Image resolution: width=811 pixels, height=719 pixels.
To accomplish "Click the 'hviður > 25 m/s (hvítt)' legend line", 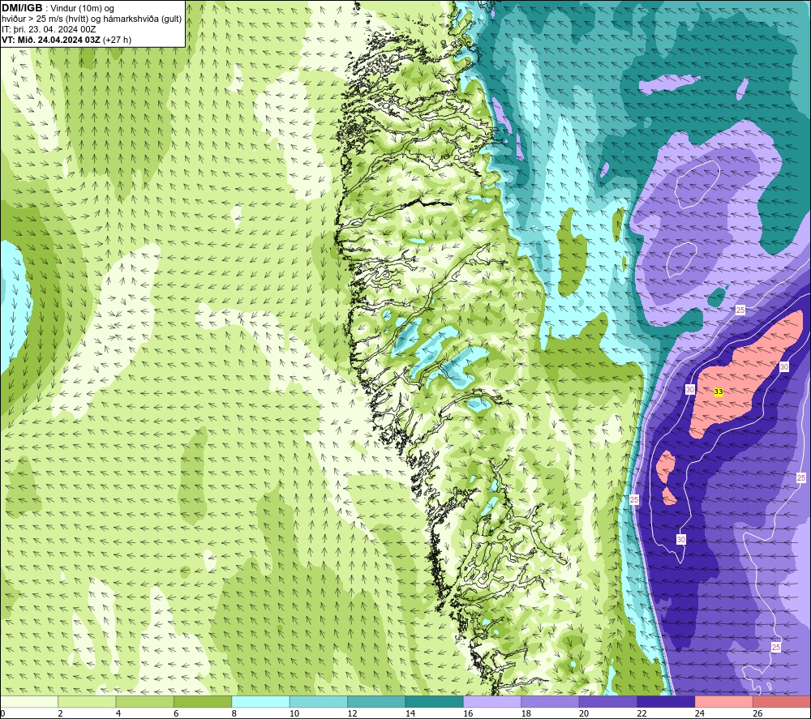I will point(46,19).
